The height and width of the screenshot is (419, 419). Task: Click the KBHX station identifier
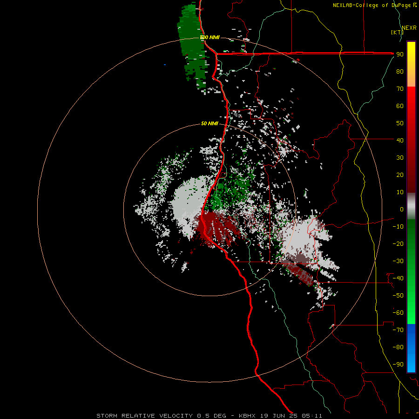point(247,416)
